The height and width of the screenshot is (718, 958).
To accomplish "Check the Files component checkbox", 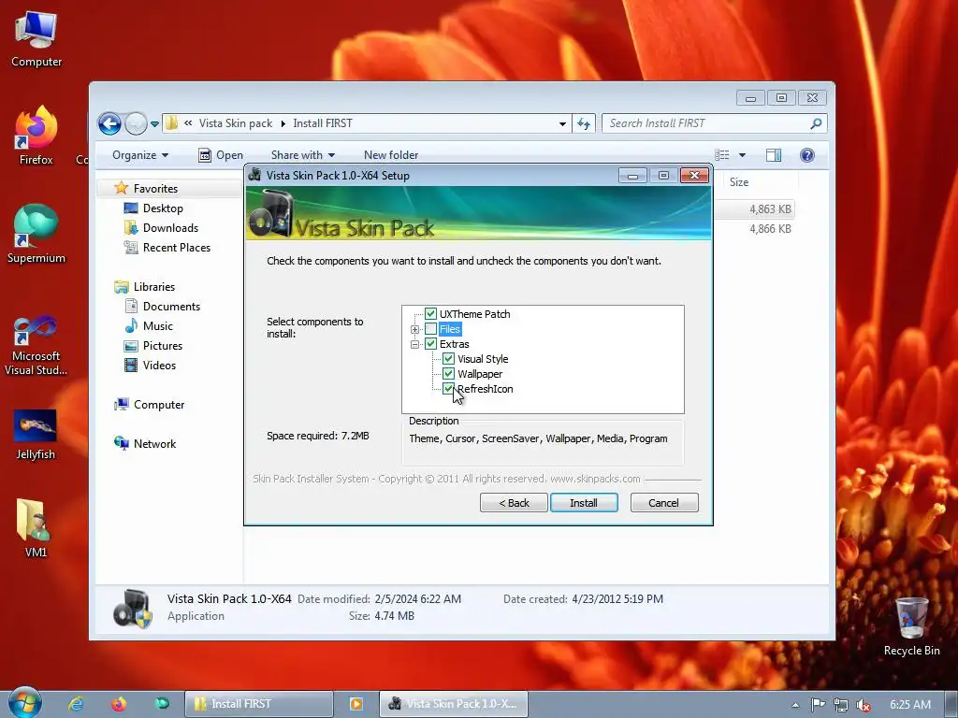I will [x=430, y=329].
